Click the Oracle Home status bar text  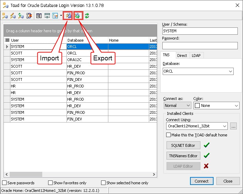50,191
